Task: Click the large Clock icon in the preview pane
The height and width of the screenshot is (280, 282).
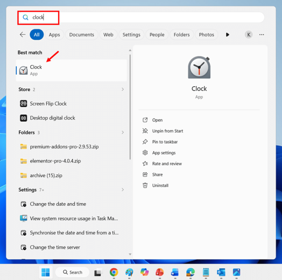Action: pos(199,68)
